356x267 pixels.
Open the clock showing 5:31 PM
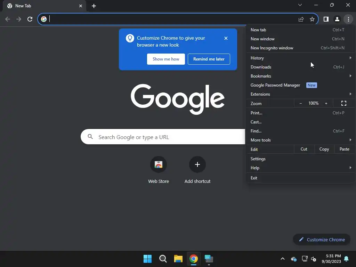(x=331, y=259)
